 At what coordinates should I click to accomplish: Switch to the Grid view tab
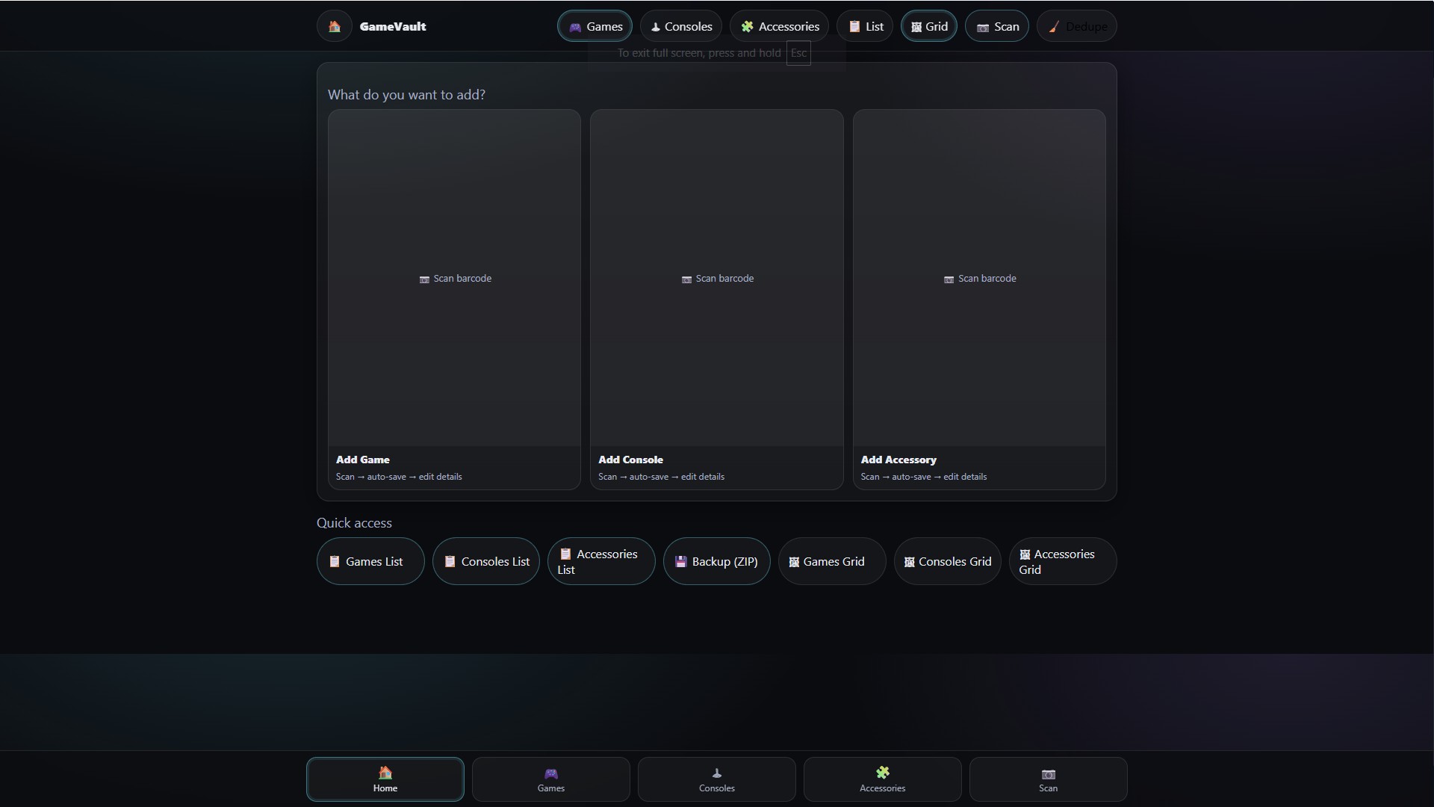coord(928,26)
